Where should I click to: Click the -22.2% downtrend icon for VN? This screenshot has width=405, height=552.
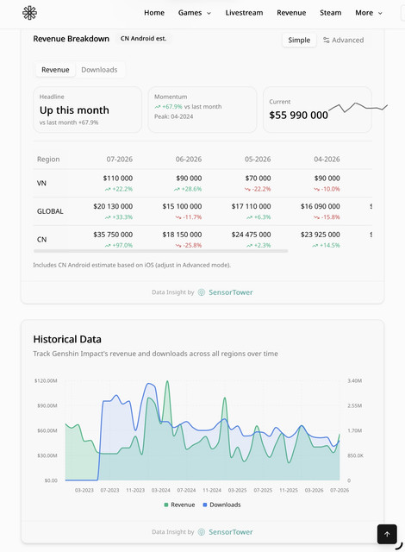pos(247,189)
